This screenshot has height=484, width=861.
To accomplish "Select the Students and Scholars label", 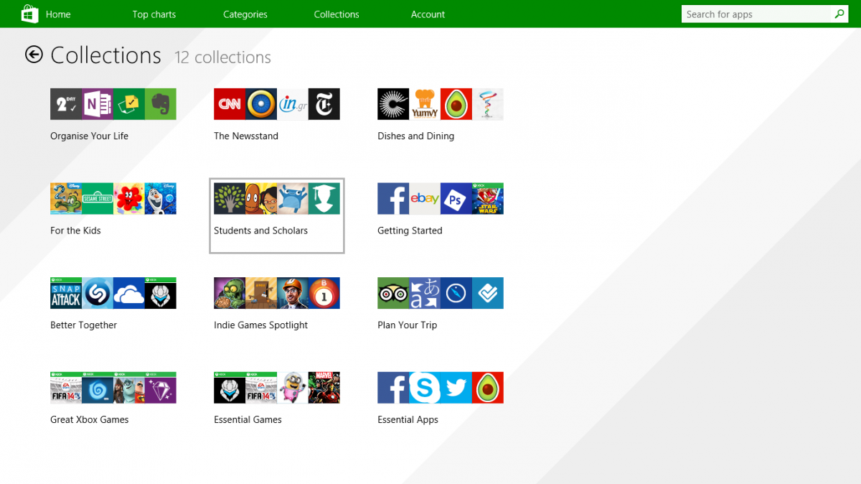I will click(260, 231).
